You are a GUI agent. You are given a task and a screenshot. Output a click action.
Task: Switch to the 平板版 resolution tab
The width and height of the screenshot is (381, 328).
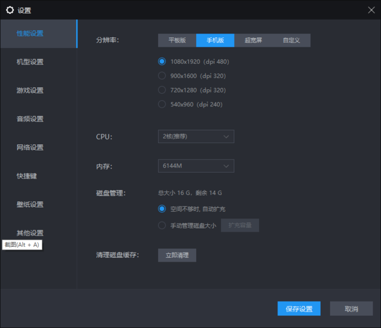[177, 41]
